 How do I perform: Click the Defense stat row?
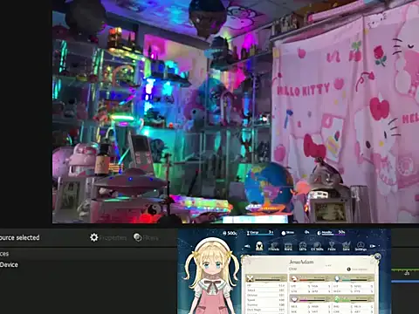coord(265,295)
